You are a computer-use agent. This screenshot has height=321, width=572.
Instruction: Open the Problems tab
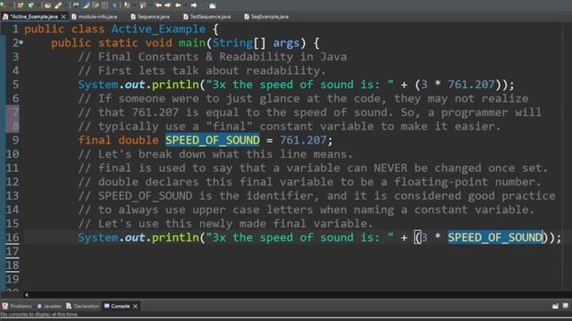coord(17,306)
